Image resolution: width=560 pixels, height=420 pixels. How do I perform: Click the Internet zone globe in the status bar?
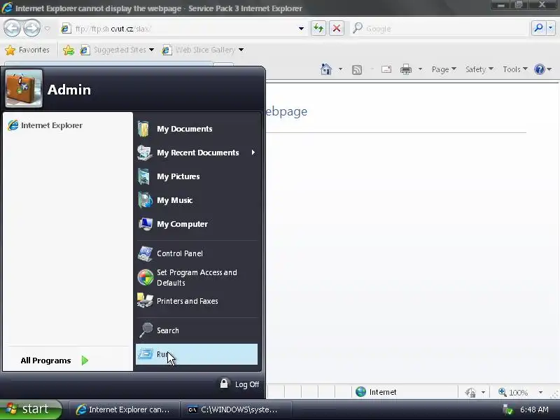coord(360,392)
